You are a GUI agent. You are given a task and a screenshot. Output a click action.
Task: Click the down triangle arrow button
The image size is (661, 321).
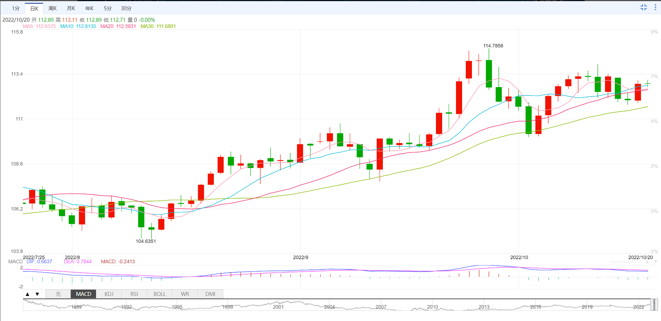pos(37,294)
